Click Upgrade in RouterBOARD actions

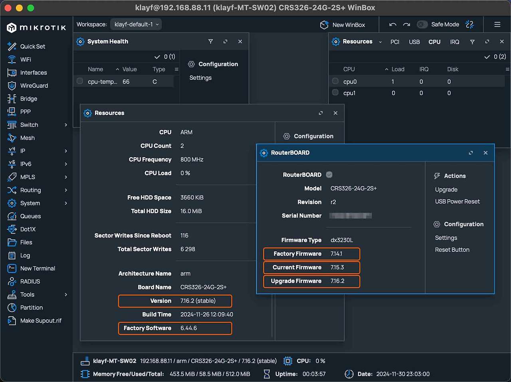[x=446, y=190]
